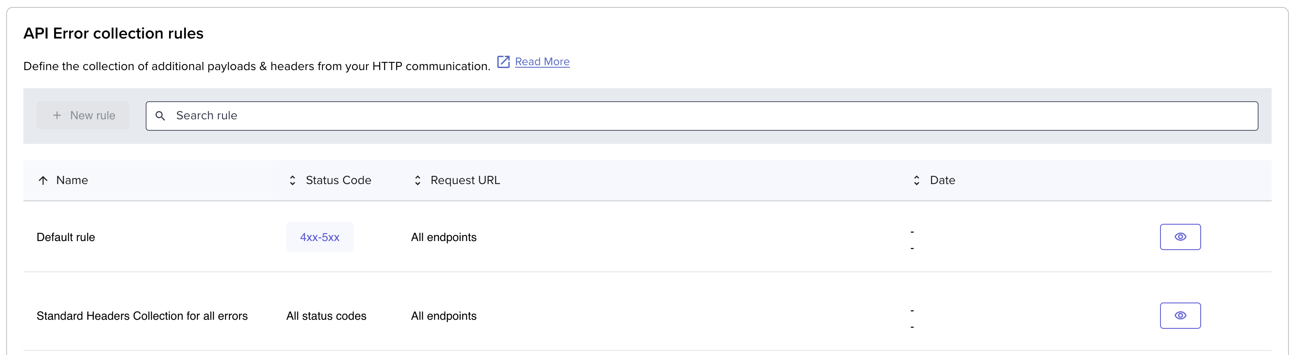Open the Read More documentation link
The image size is (1293, 355).
(x=542, y=61)
